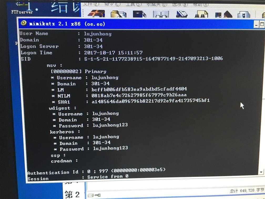Click the ssp label line

pos(58,155)
